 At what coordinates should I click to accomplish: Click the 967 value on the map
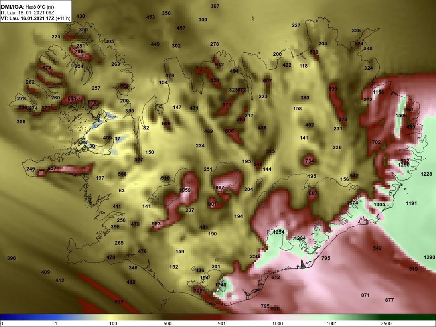(x=220, y=187)
